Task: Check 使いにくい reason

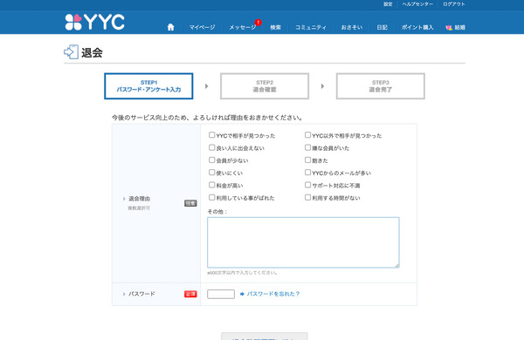Action: (x=212, y=172)
